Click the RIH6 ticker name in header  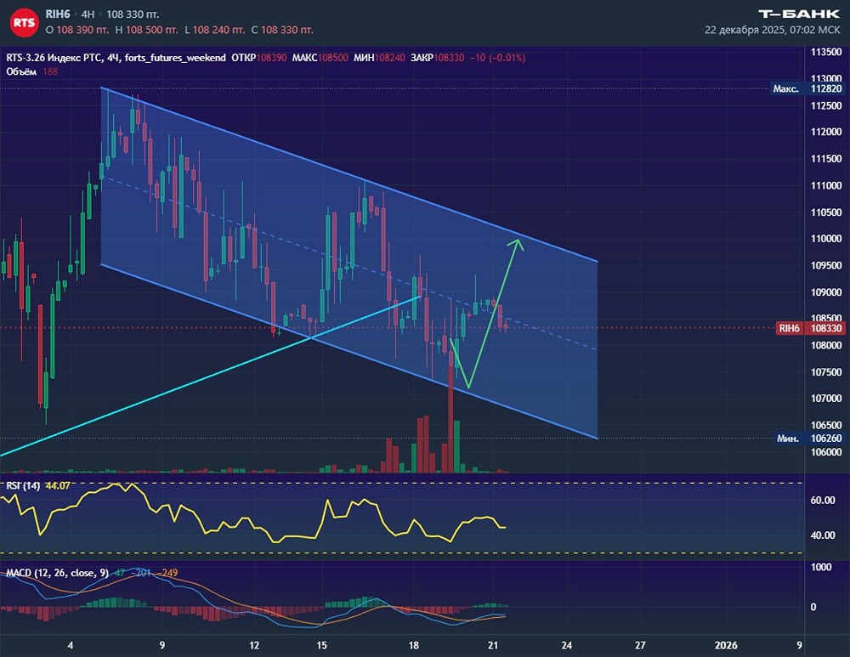click(58, 14)
